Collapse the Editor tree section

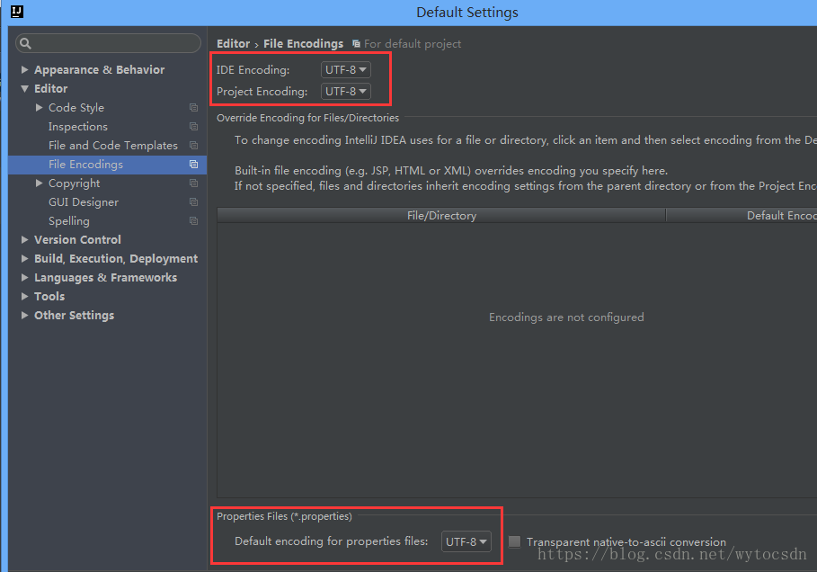(25, 88)
